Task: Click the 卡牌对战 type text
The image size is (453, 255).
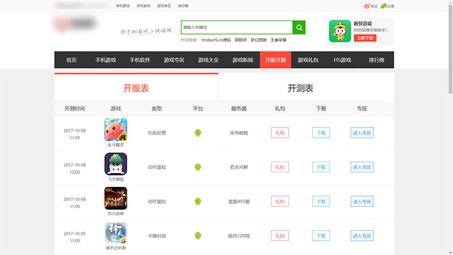Action: (157, 236)
